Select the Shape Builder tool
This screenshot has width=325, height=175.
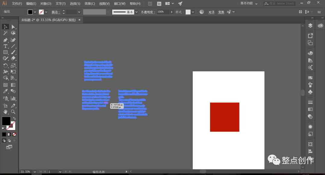(5, 78)
